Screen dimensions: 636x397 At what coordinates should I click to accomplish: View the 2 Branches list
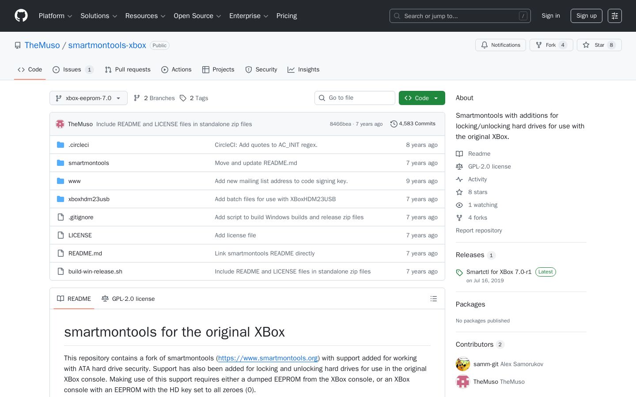154,98
